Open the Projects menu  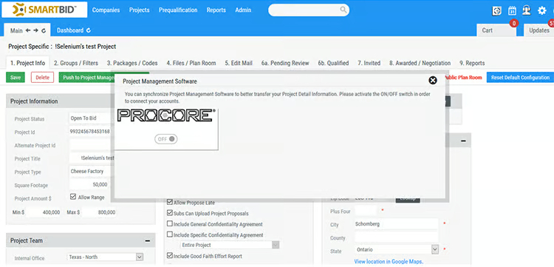coord(139,10)
